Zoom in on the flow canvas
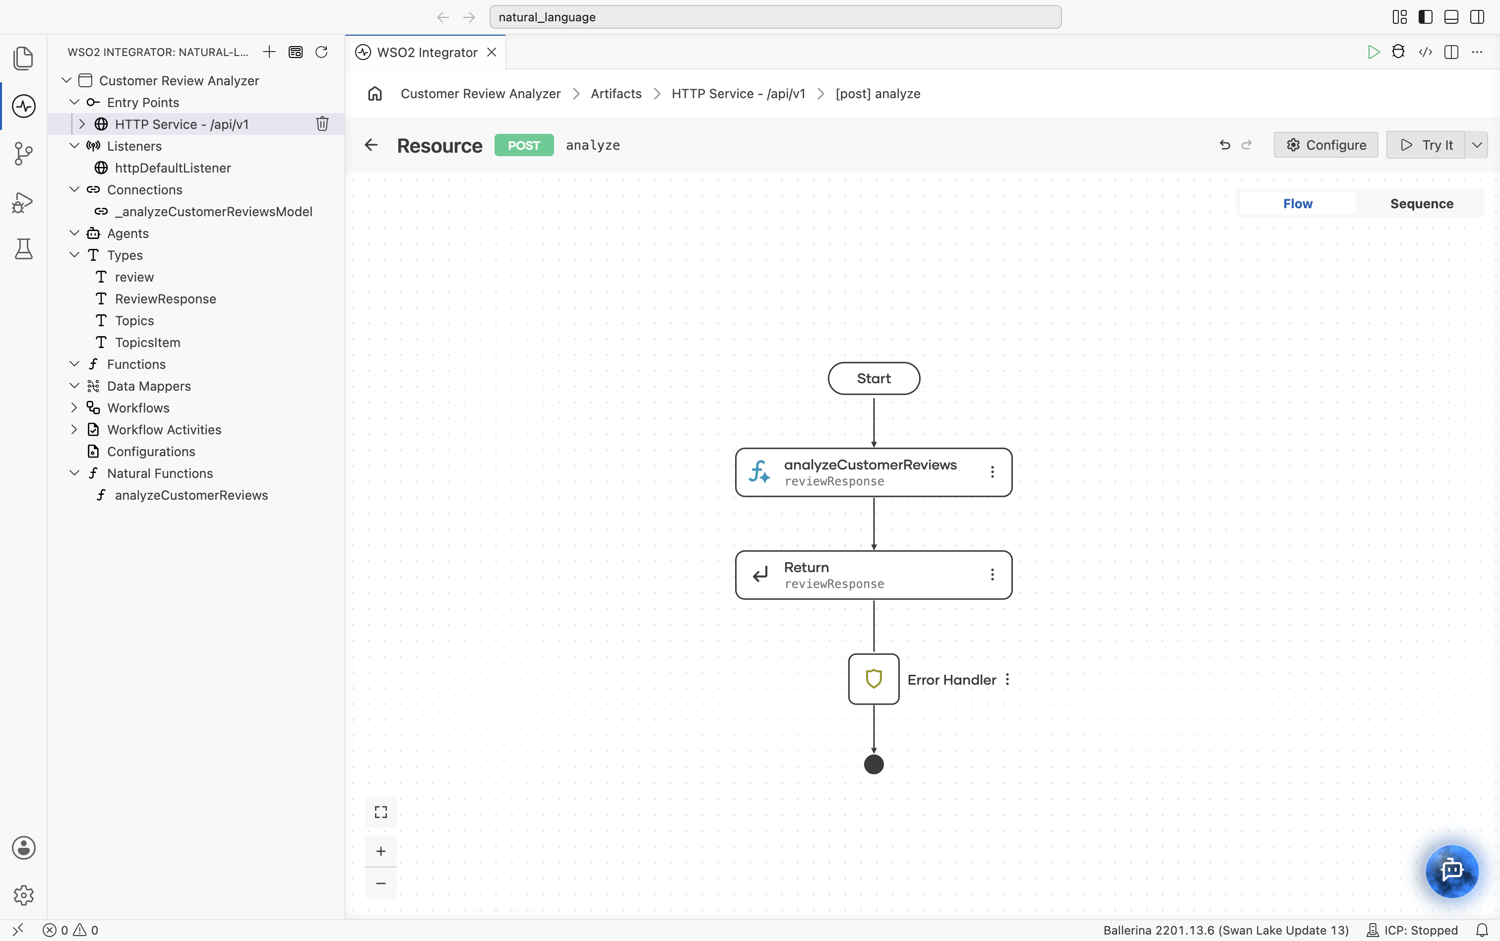The image size is (1500, 941). coord(381,851)
